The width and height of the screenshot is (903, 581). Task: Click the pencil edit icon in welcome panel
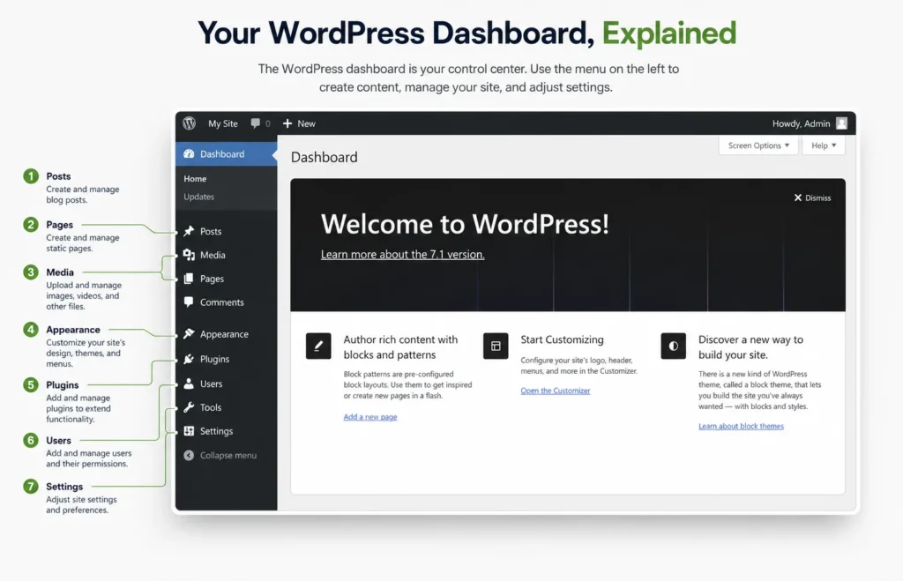[318, 346]
